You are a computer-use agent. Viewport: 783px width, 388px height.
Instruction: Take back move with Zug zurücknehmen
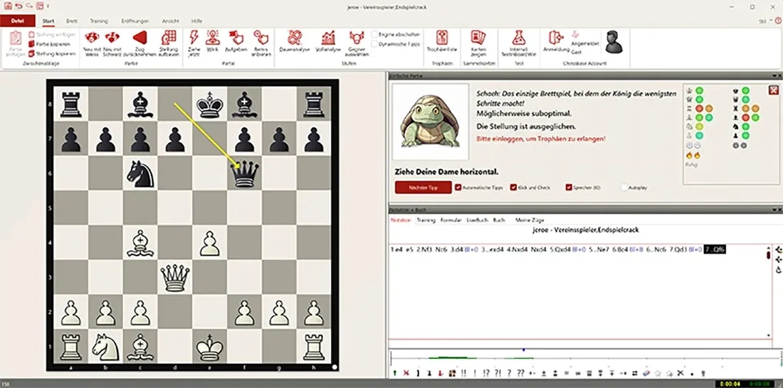(x=140, y=43)
